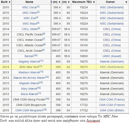Open CSCL (China) owner in Arctic Ocean row
The width and height of the screenshot is (129, 124).
coord(112,51)
